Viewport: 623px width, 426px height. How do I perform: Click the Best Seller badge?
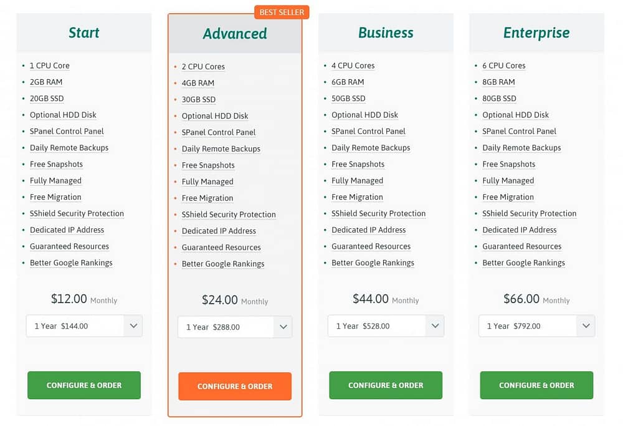pos(282,12)
